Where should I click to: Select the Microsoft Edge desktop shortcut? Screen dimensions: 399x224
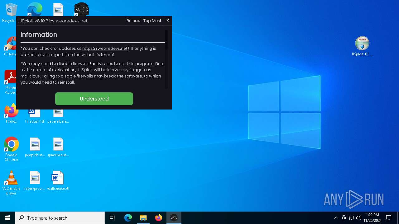pyautogui.click(x=35, y=9)
